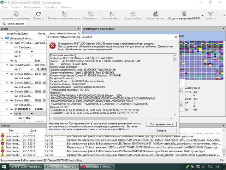The width and height of the screenshot is (226, 170).
Task: Collapse the Локальный компьютер tree node
Action: 2,38
